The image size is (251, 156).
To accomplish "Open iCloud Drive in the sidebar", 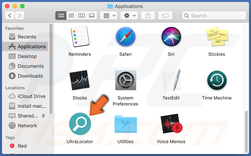I will coord(25,96).
